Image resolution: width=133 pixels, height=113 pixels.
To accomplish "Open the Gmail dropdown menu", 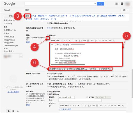I will pyautogui.click(x=8, y=10).
